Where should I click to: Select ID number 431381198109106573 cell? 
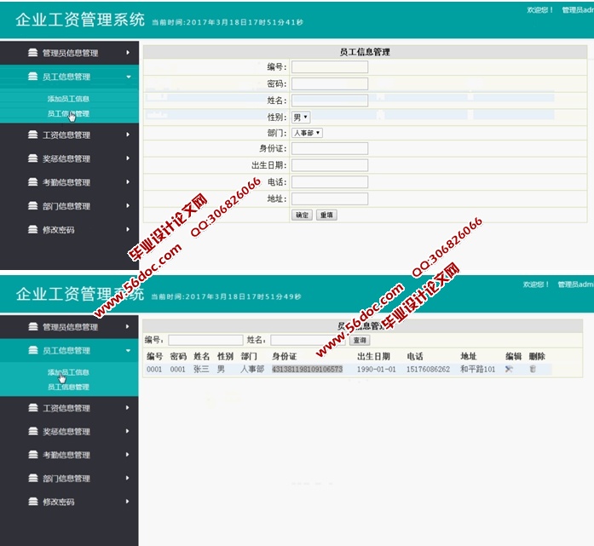308,369
